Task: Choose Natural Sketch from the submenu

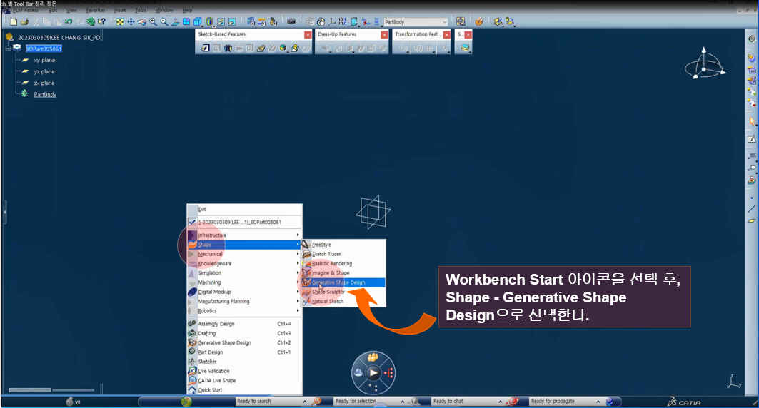Action: (x=343, y=301)
